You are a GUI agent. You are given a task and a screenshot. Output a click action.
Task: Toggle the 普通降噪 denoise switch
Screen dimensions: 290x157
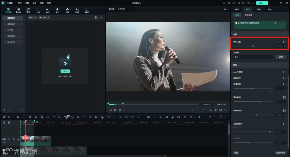click(284, 84)
